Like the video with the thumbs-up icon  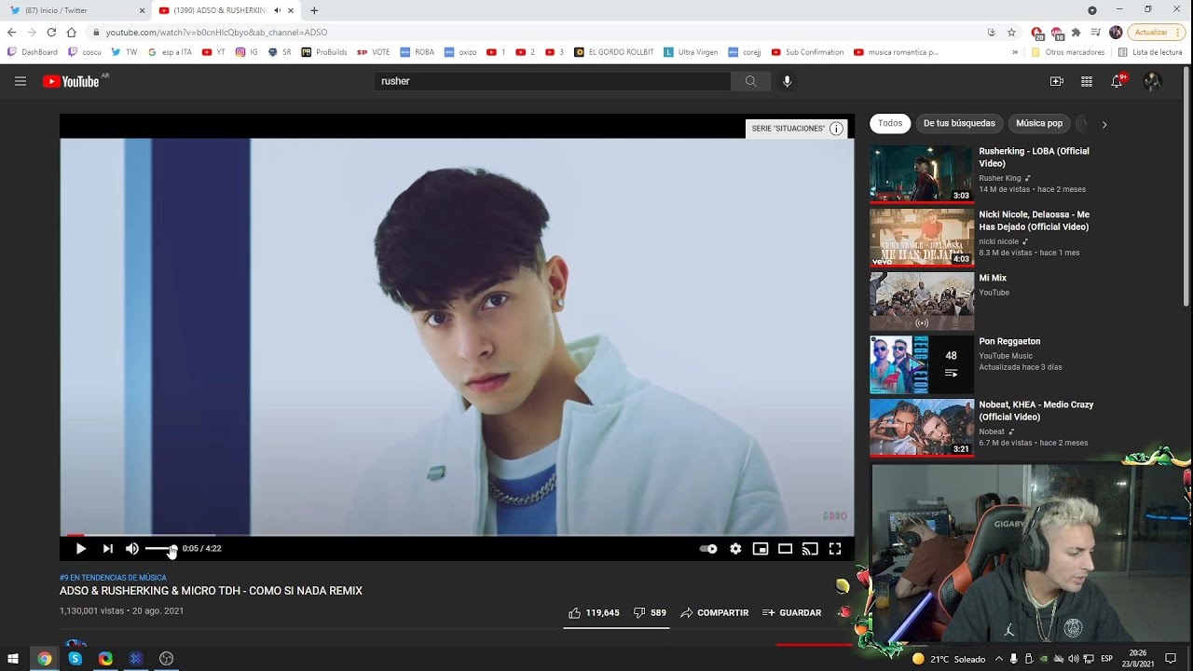point(575,613)
